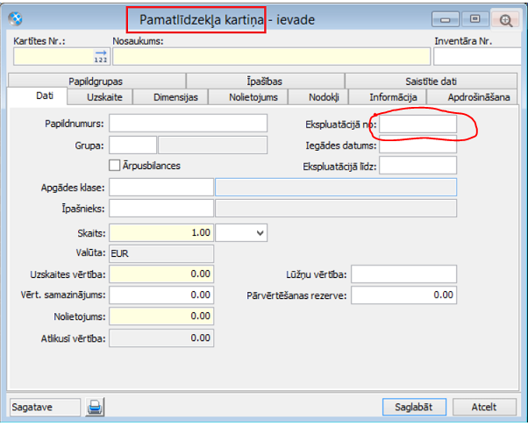Click the Saglabāt button

(x=414, y=407)
